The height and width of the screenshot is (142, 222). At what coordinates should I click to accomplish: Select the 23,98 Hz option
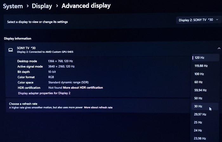(200, 138)
